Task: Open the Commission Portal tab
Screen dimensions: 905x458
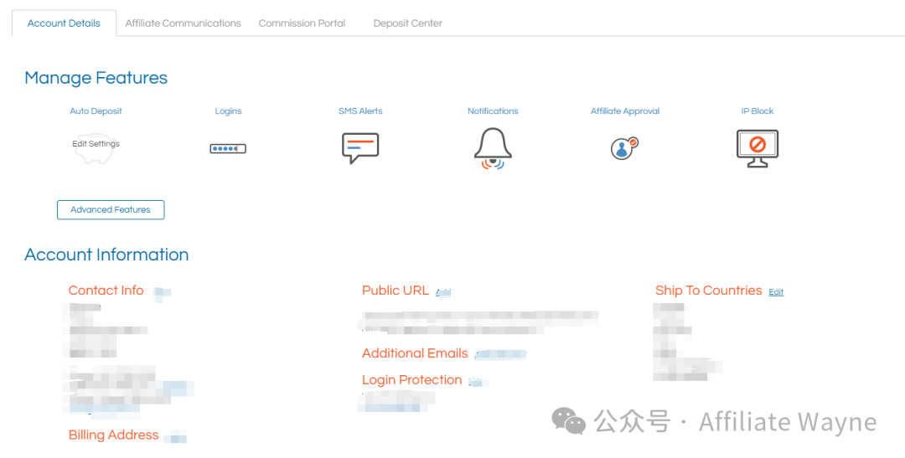Action: [x=302, y=23]
